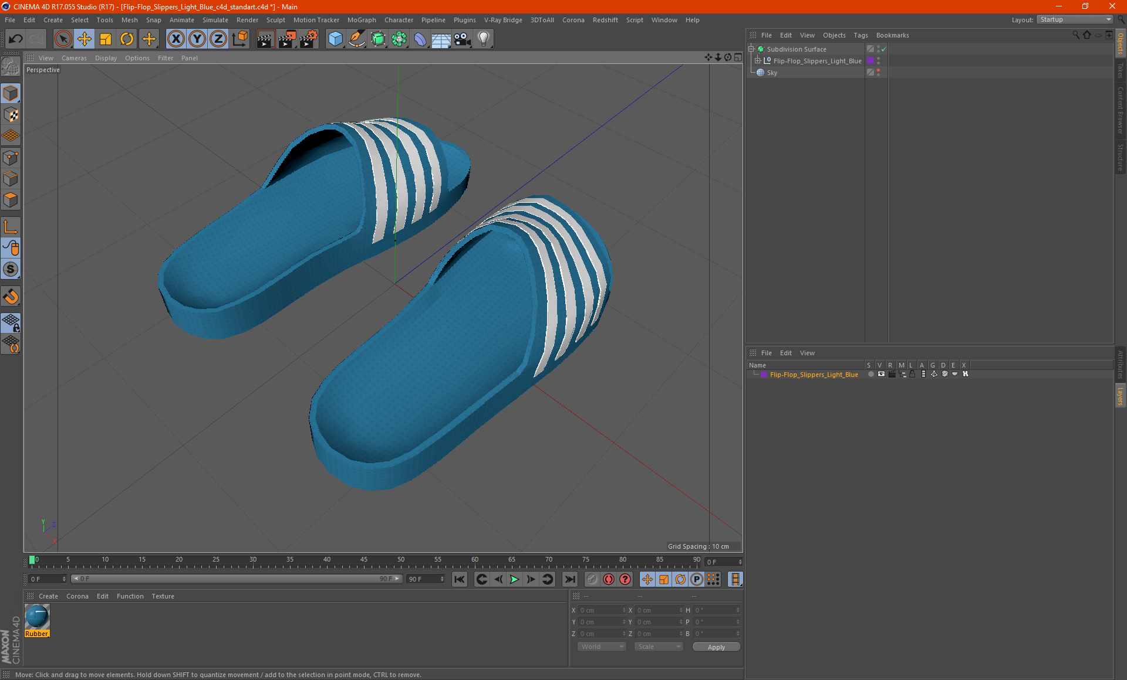Click the magnet Tweak icon
This screenshot has width=1127, height=680.
tap(11, 297)
